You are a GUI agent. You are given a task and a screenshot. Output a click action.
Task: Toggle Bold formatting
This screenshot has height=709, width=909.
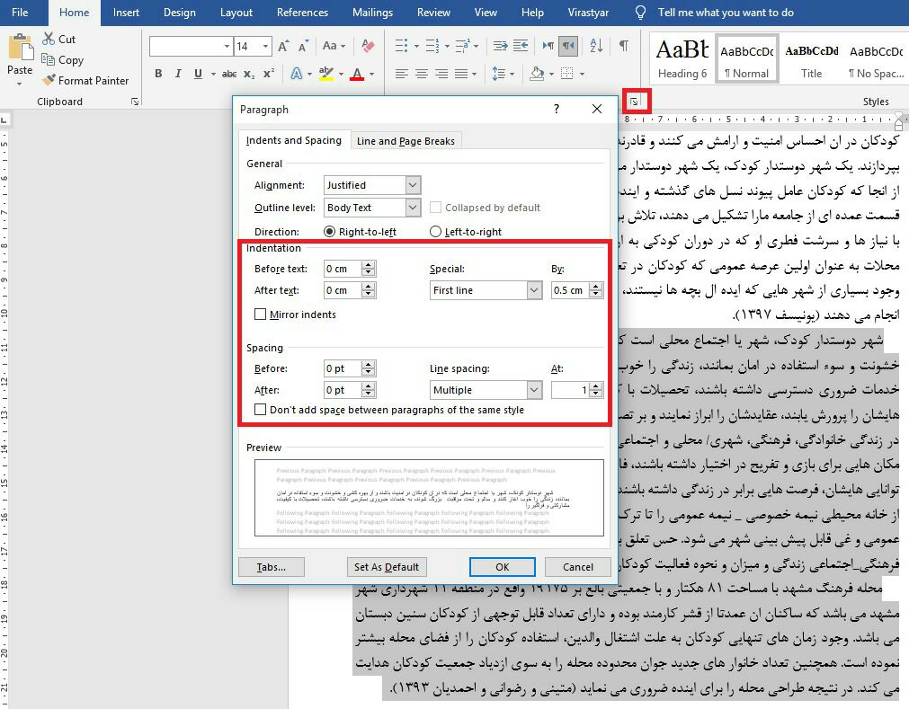point(157,74)
